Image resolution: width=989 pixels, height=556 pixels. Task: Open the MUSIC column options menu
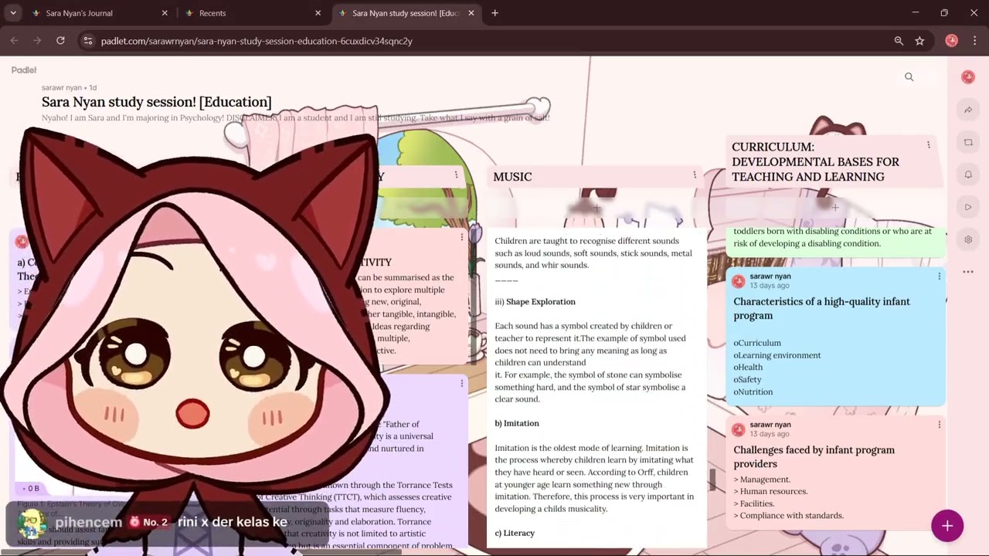click(x=695, y=175)
